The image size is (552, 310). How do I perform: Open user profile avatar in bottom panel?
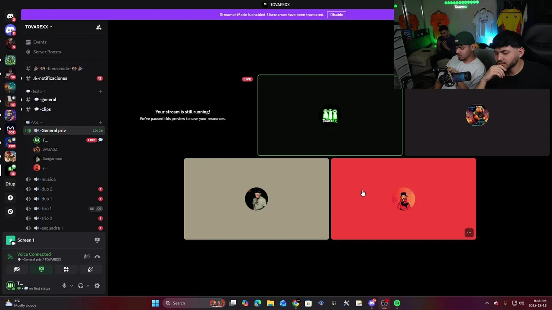10,285
